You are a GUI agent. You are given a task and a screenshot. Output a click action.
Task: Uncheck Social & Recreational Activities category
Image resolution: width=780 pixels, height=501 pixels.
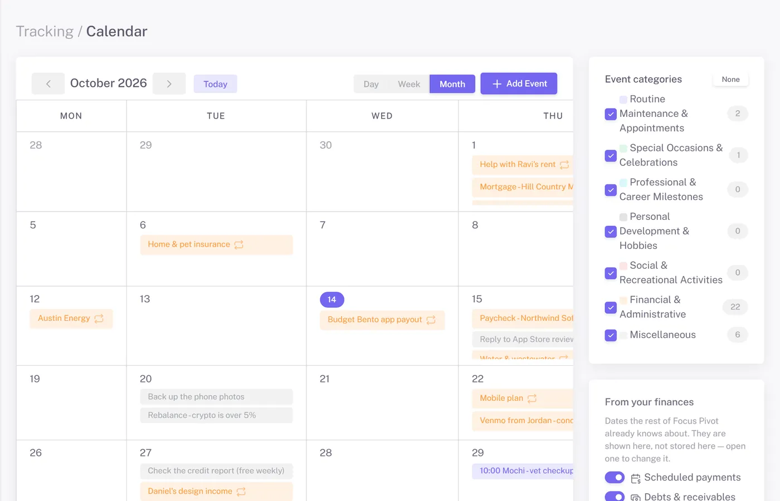click(x=611, y=273)
